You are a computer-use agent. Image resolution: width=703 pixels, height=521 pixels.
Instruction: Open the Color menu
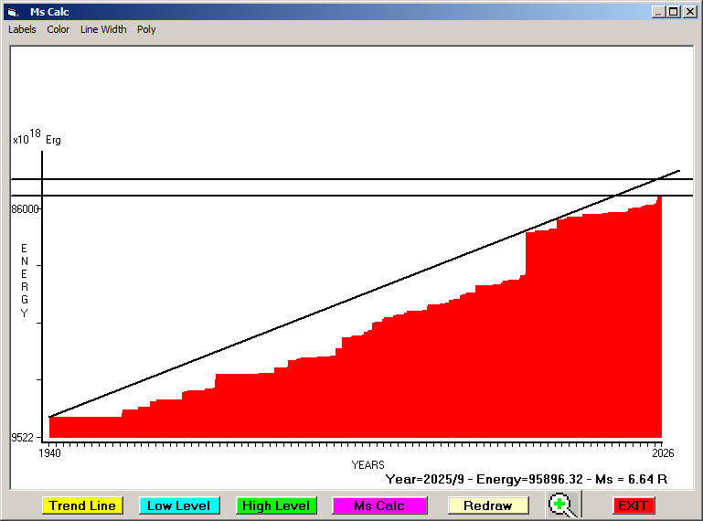[59, 29]
